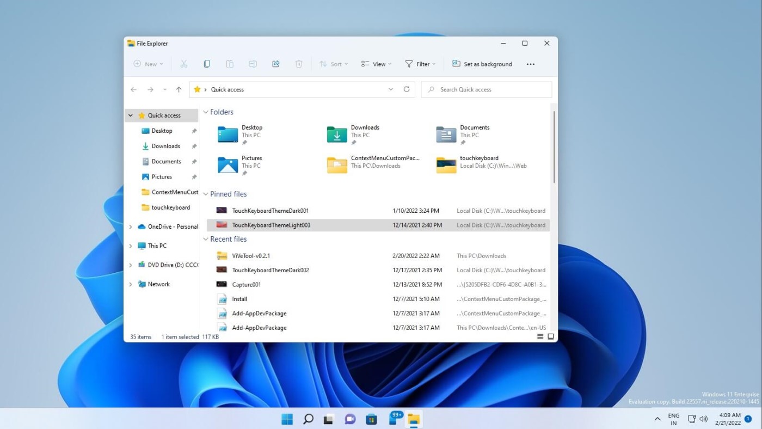Switch to details view in the status bar
The width and height of the screenshot is (762, 429).
539,336
